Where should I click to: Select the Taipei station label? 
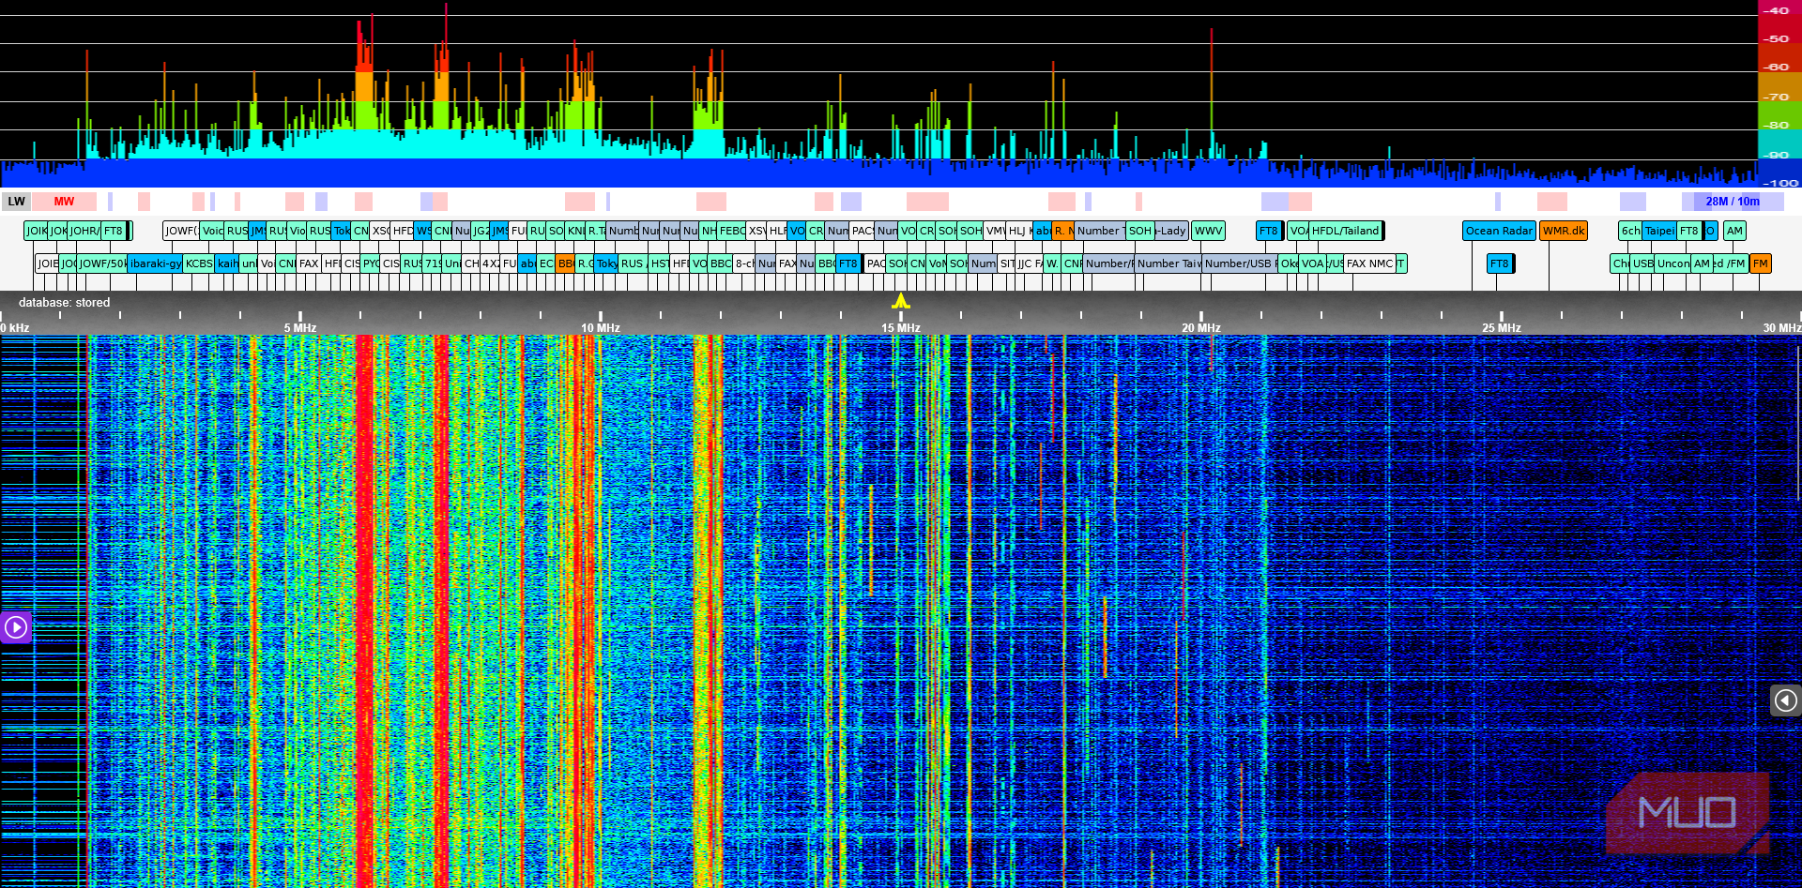point(1658,231)
